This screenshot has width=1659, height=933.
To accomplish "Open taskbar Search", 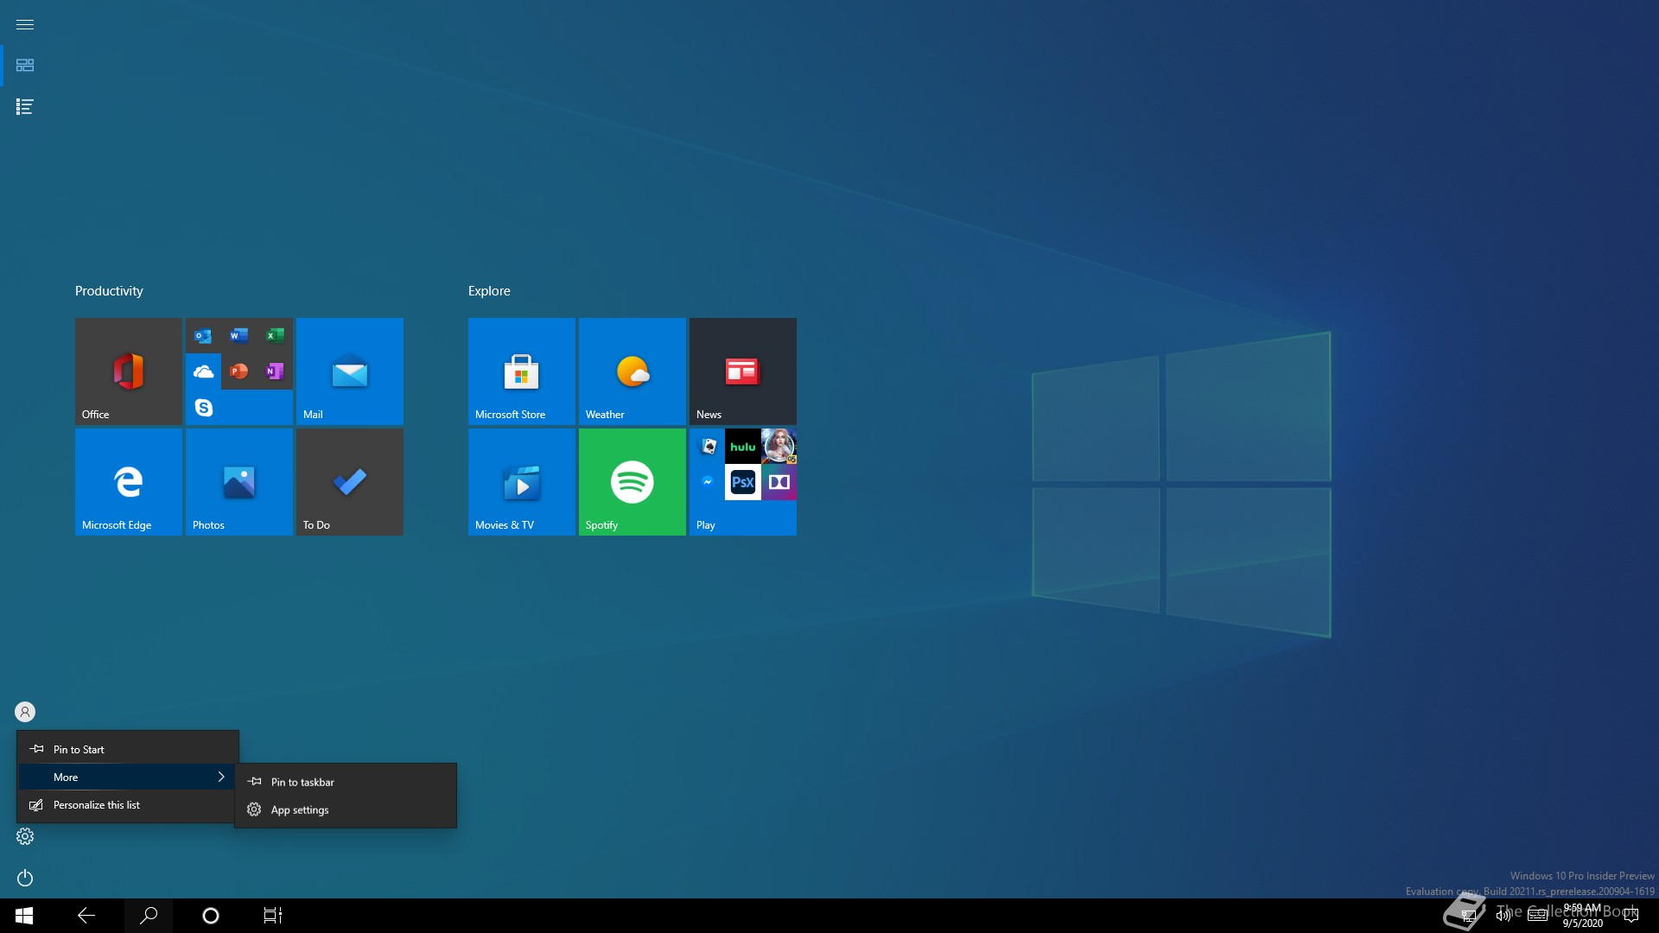I will tap(149, 916).
